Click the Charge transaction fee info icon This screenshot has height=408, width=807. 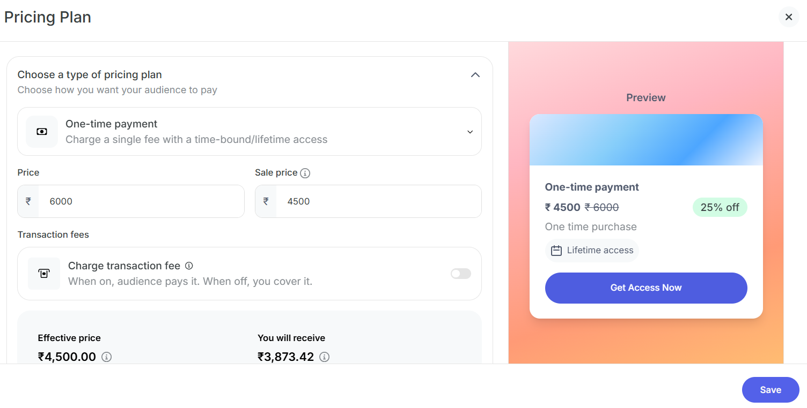click(189, 266)
